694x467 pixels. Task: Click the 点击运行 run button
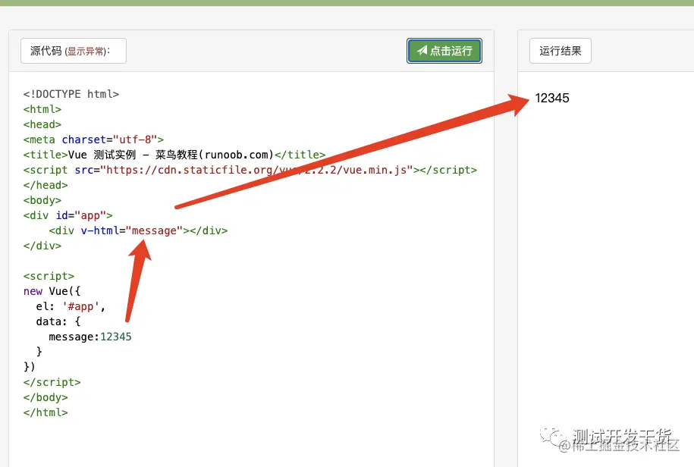(x=444, y=51)
